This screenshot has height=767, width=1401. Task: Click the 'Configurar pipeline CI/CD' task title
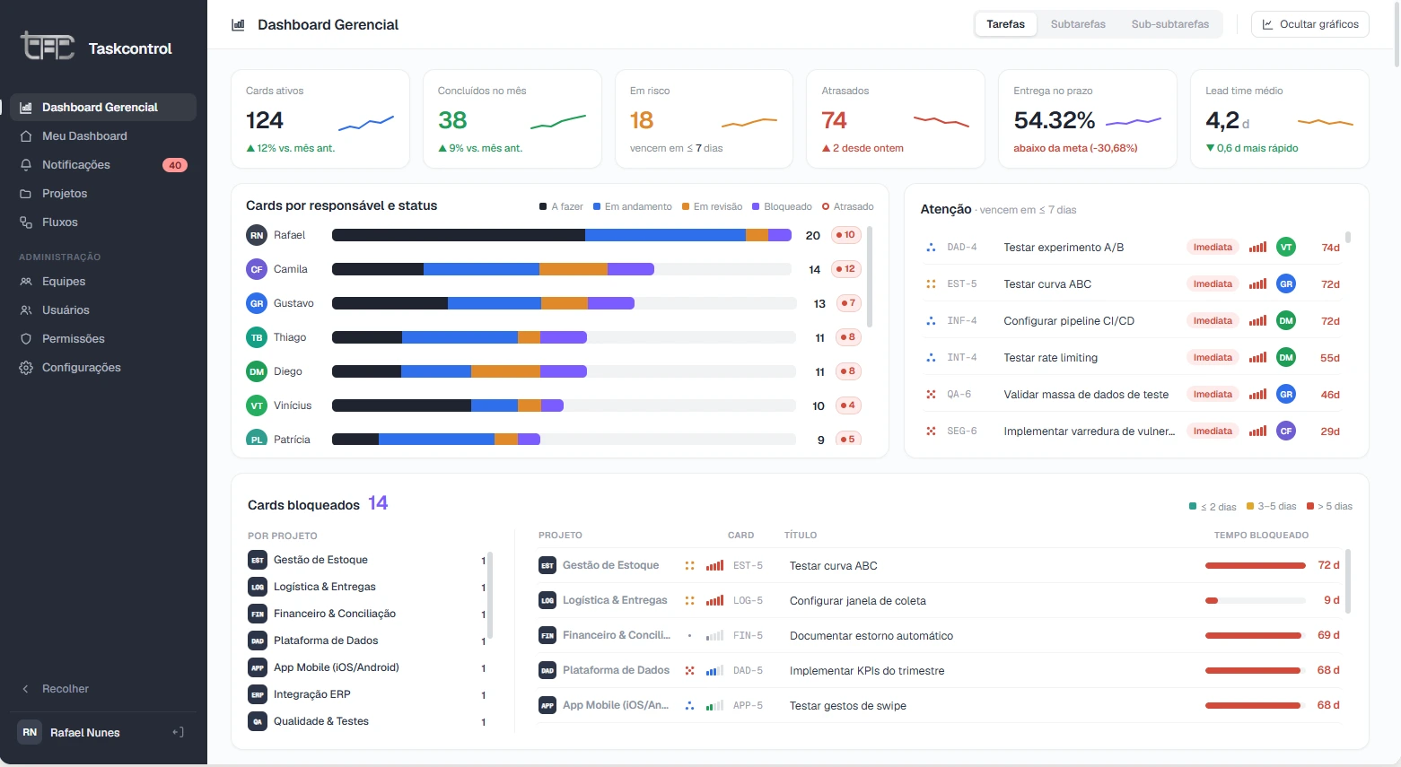coord(1069,321)
